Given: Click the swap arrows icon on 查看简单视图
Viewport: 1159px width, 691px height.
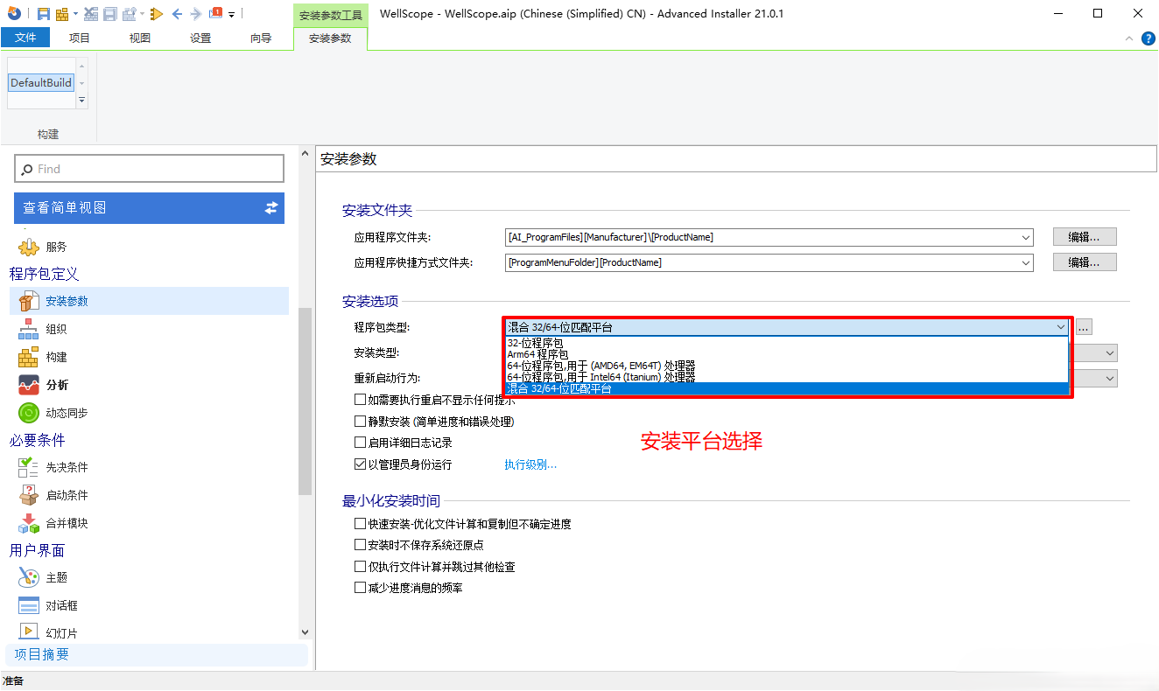Looking at the screenshot, I should click(x=271, y=207).
